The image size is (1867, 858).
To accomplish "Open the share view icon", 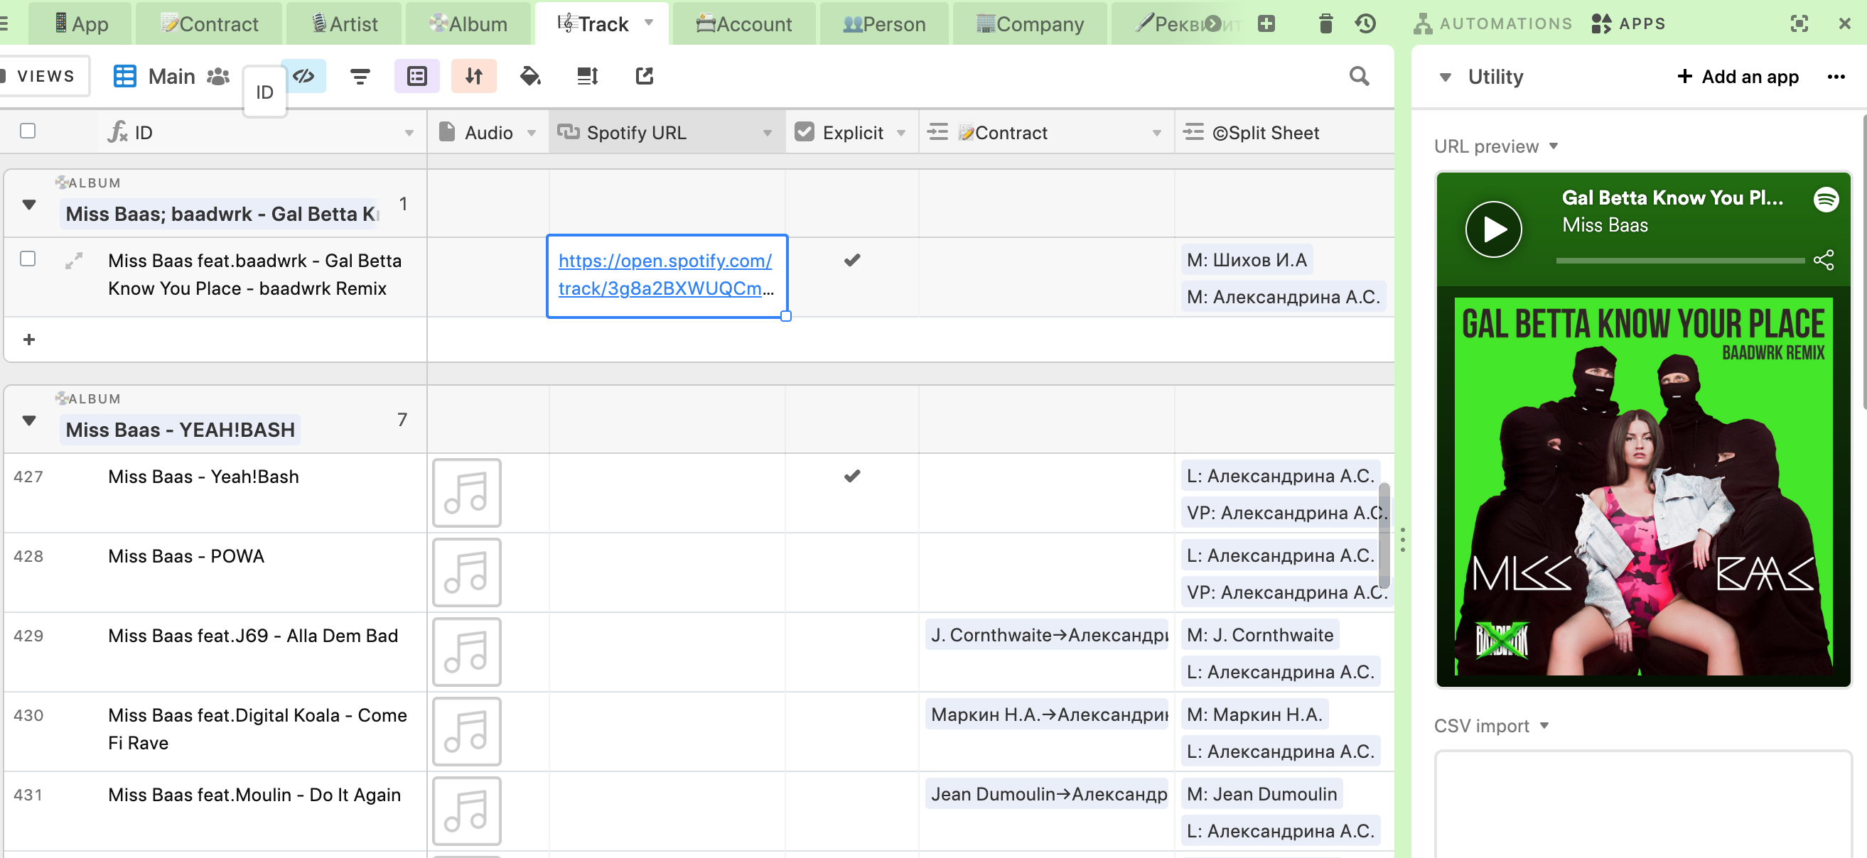I will coord(645,76).
